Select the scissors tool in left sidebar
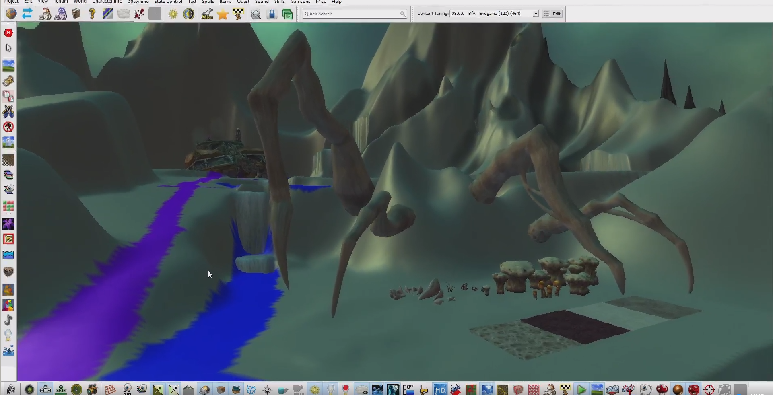Viewport: 773px width, 395px height. click(x=8, y=111)
